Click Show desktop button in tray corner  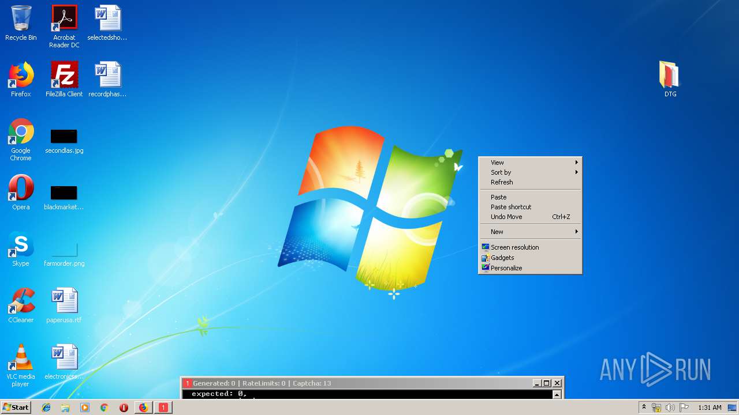click(x=732, y=408)
